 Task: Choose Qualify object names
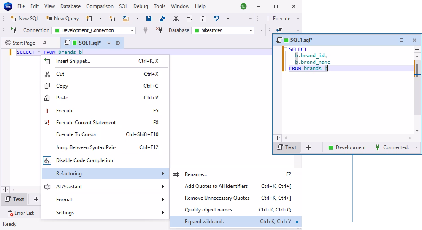(236, 210)
